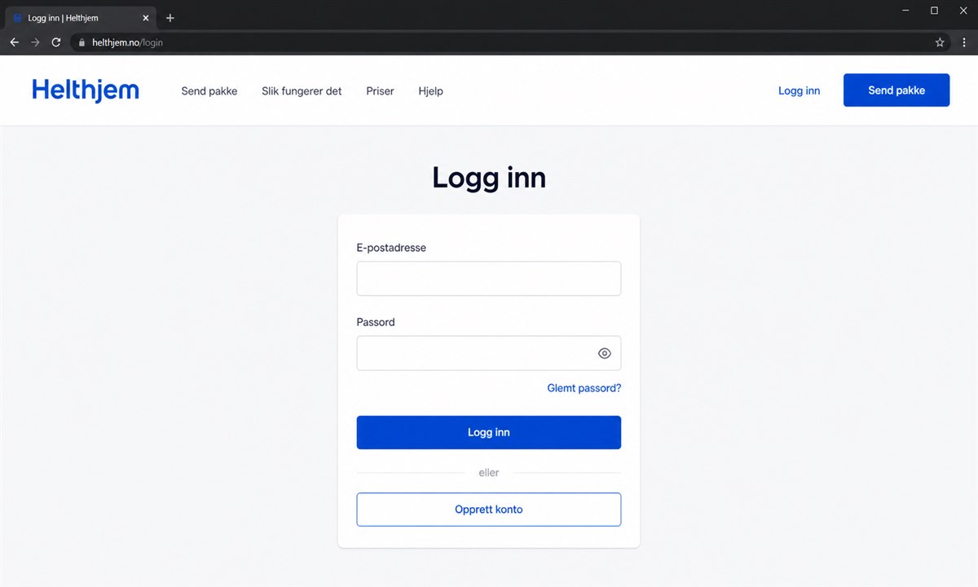Click the 'eller' separator text
Image resolution: width=978 pixels, height=587 pixels.
[x=489, y=473]
